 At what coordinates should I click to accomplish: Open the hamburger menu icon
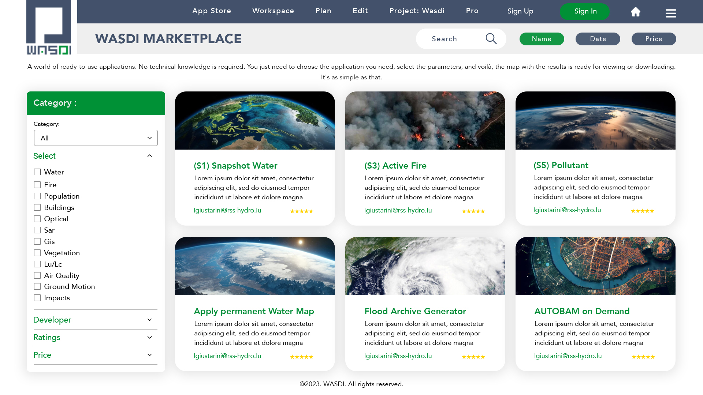(x=671, y=13)
